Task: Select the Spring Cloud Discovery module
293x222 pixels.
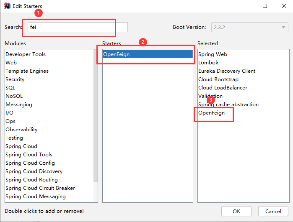Action: (34, 171)
